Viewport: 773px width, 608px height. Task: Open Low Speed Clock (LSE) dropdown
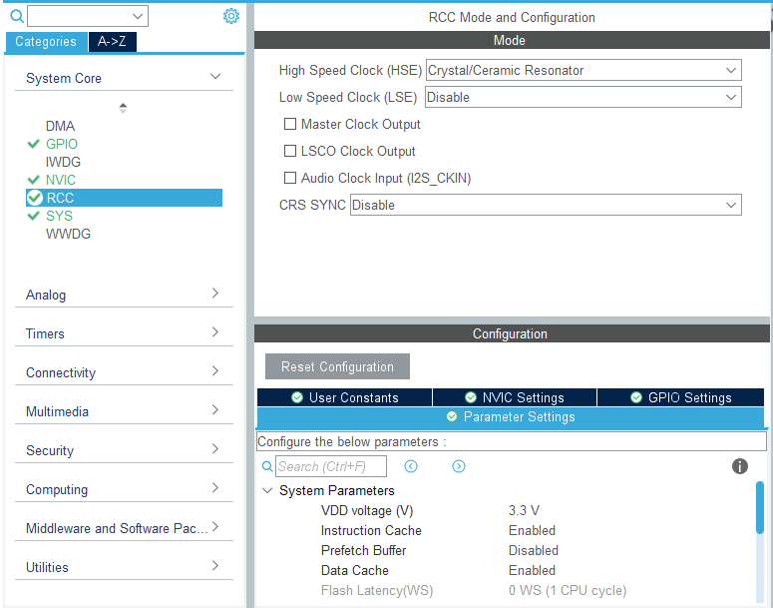point(583,97)
